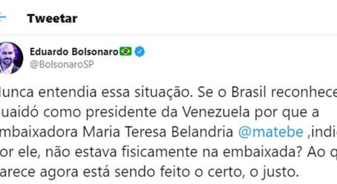Click the back arrow beside Tweetar
The image size is (337, 184).
click(3, 18)
